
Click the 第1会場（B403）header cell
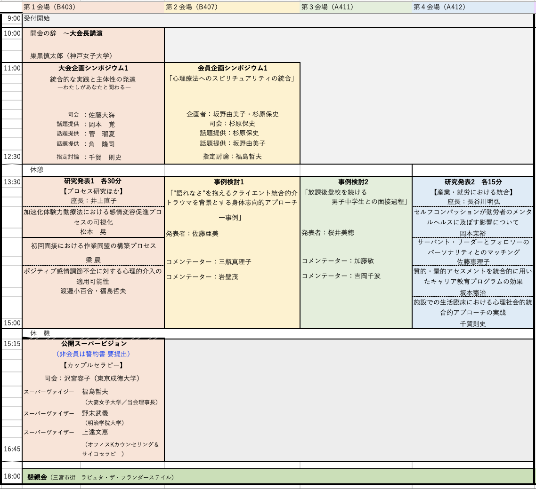click(x=49, y=7)
